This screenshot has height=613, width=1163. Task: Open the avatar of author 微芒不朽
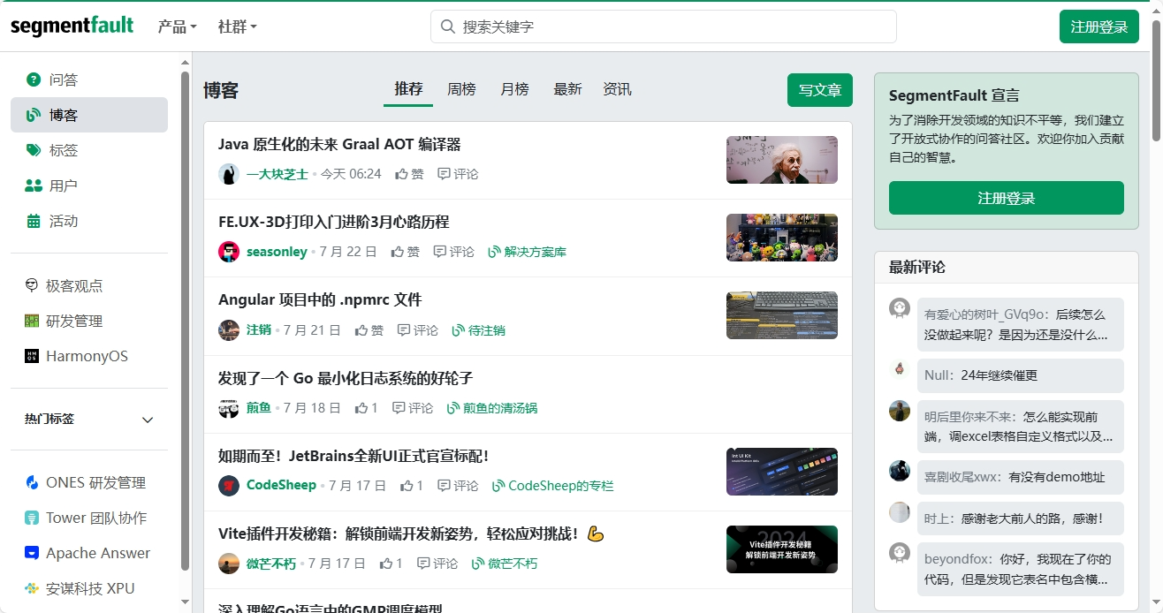(x=229, y=564)
